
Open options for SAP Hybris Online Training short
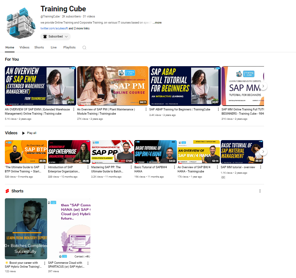pos(45,263)
